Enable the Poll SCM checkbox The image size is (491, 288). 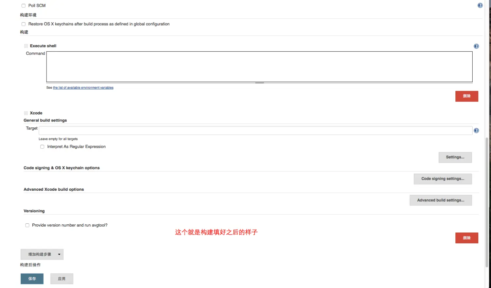pos(24,6)
